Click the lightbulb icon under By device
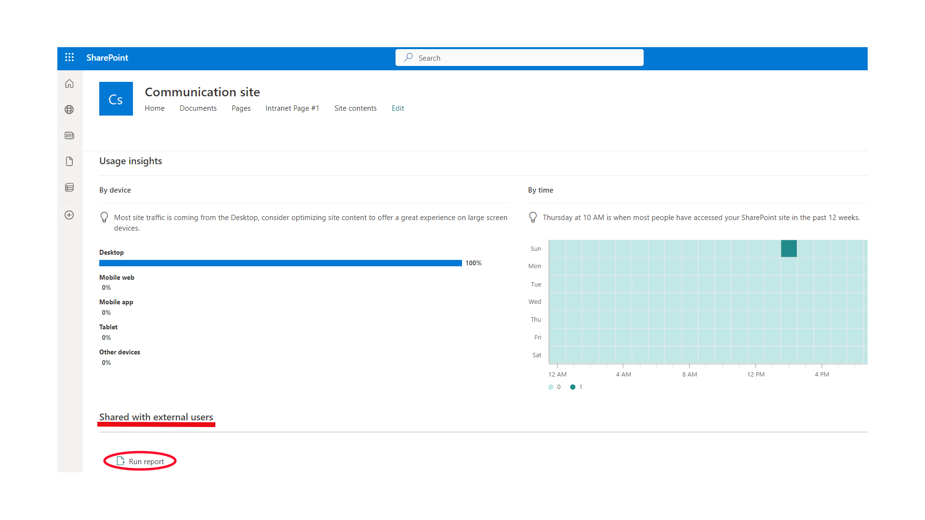 point(104,217)
